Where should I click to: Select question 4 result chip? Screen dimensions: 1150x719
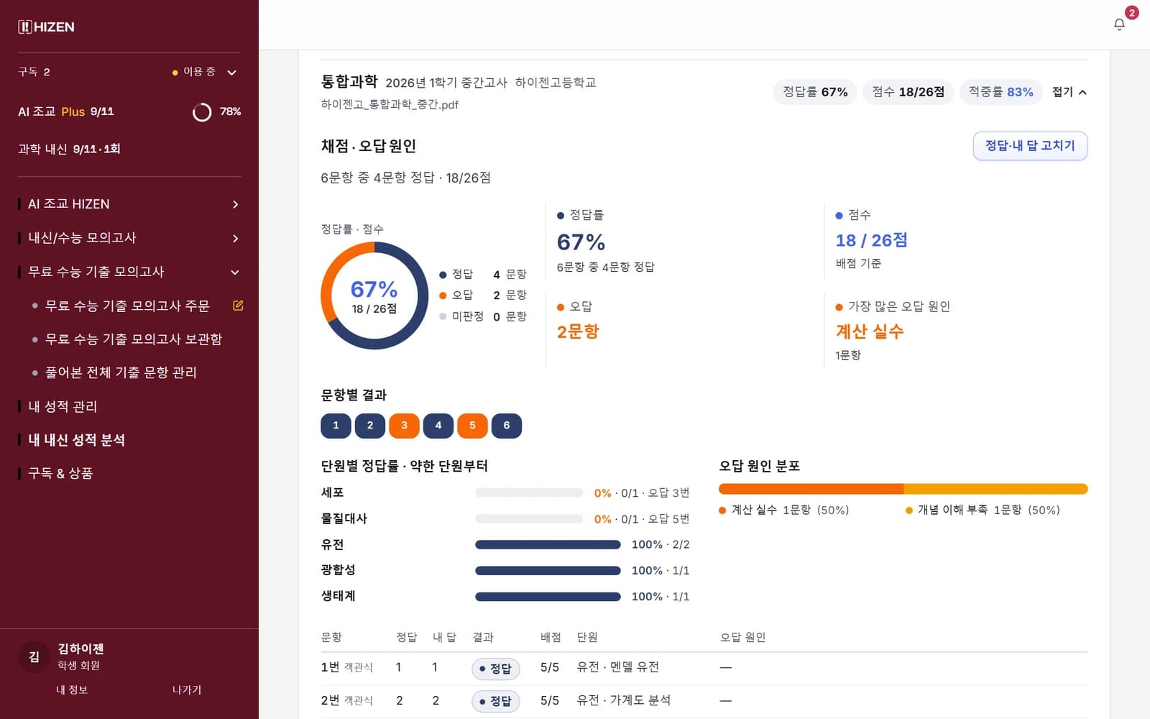[438, 426]
